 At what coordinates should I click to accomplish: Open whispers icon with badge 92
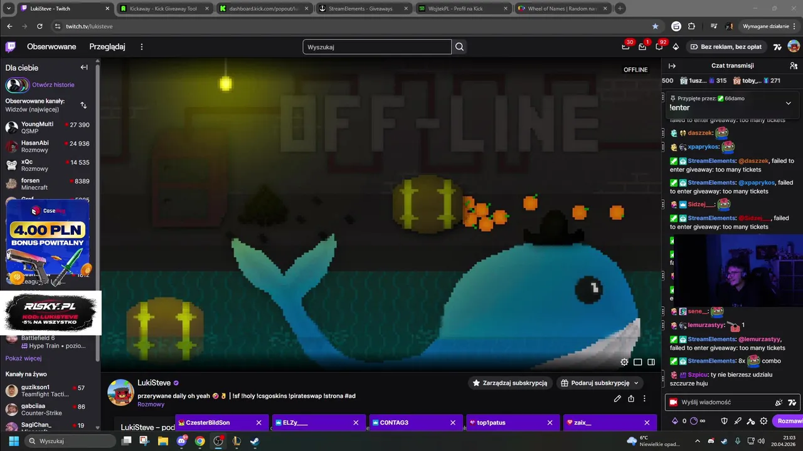point(659,47)
